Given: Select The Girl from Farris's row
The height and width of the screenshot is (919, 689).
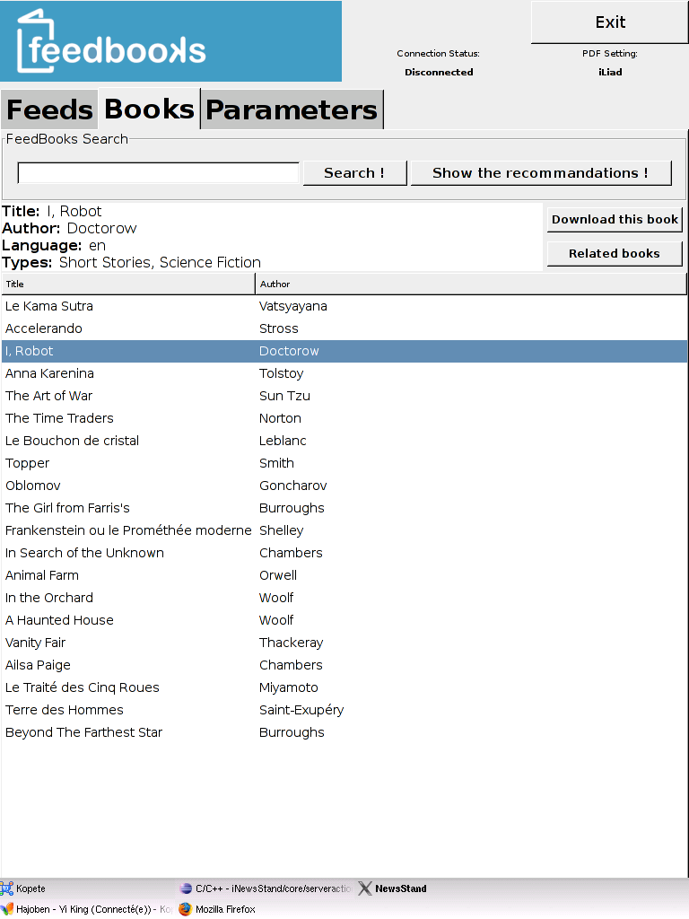Looking at the screenshot, I should [344, 508].
